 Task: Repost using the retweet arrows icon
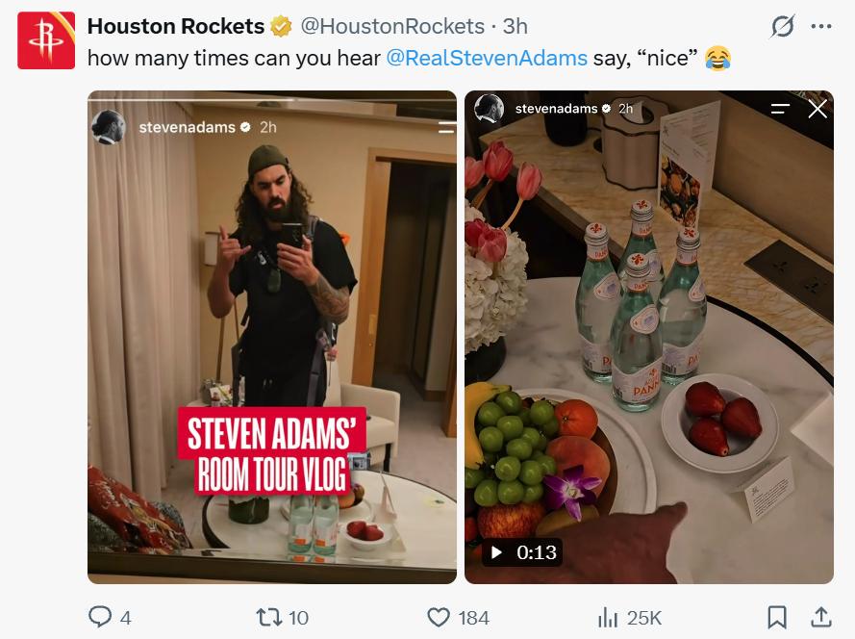click(269, 617)
